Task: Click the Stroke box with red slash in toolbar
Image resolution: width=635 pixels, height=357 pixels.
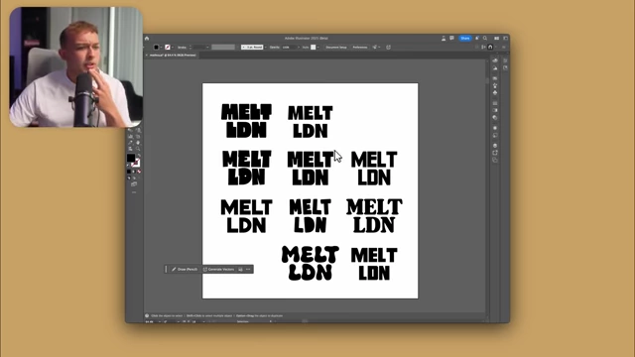Action: [x=136, y=163]
